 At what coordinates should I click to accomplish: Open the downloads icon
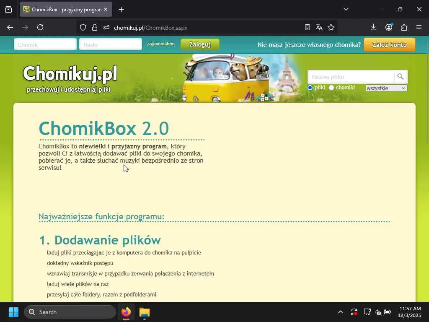click(373, 27)
